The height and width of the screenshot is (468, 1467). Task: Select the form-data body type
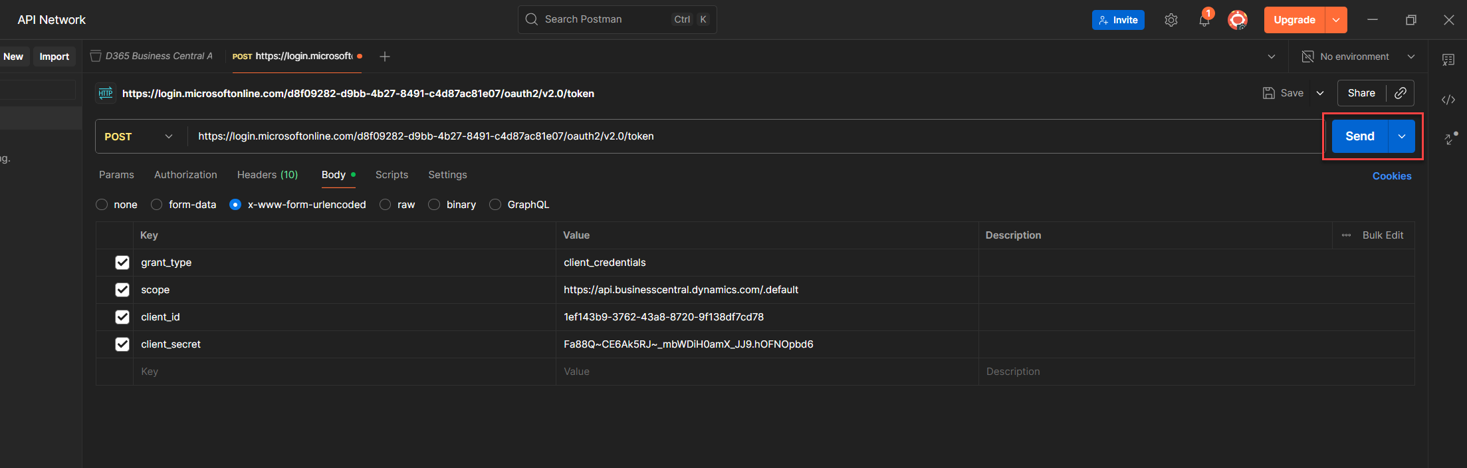coord(157,205)
